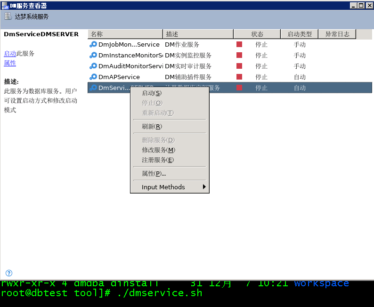374x307 pixels.
Task: Click the 达梦系统服务 label
Action: pyautogui.click(x=32, y=16)
